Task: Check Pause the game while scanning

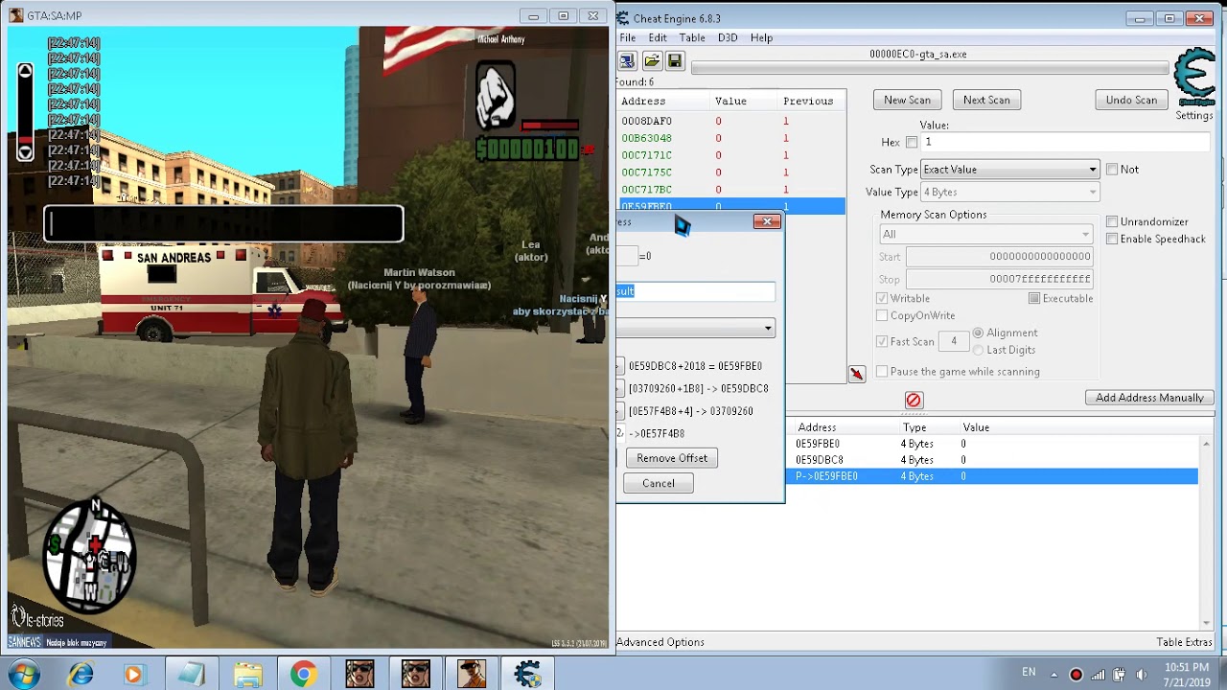Action: tap(882, 371)
